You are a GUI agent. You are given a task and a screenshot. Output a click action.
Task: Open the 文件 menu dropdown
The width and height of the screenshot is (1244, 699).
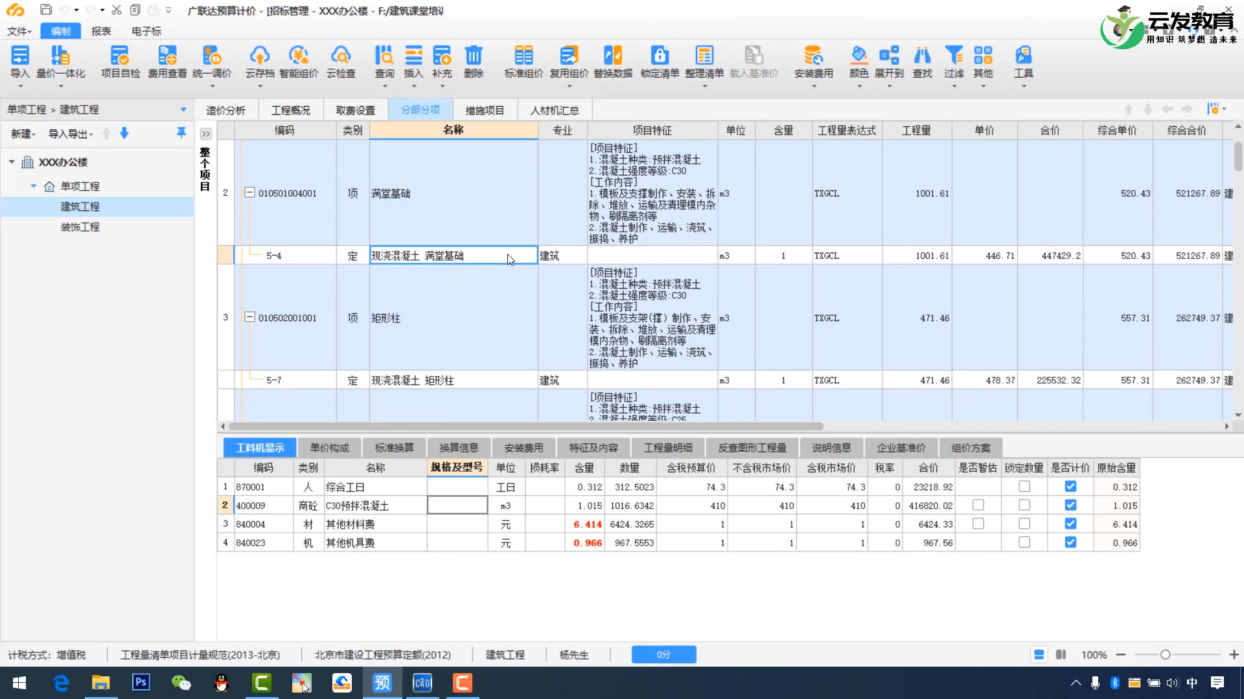pos(19,31)
